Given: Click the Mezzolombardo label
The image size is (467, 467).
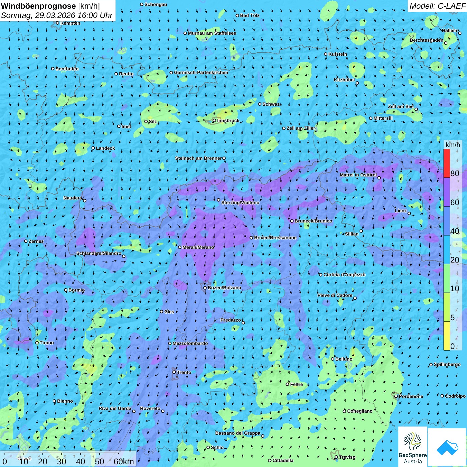Looking at the screenshot, I should point(190,343).
